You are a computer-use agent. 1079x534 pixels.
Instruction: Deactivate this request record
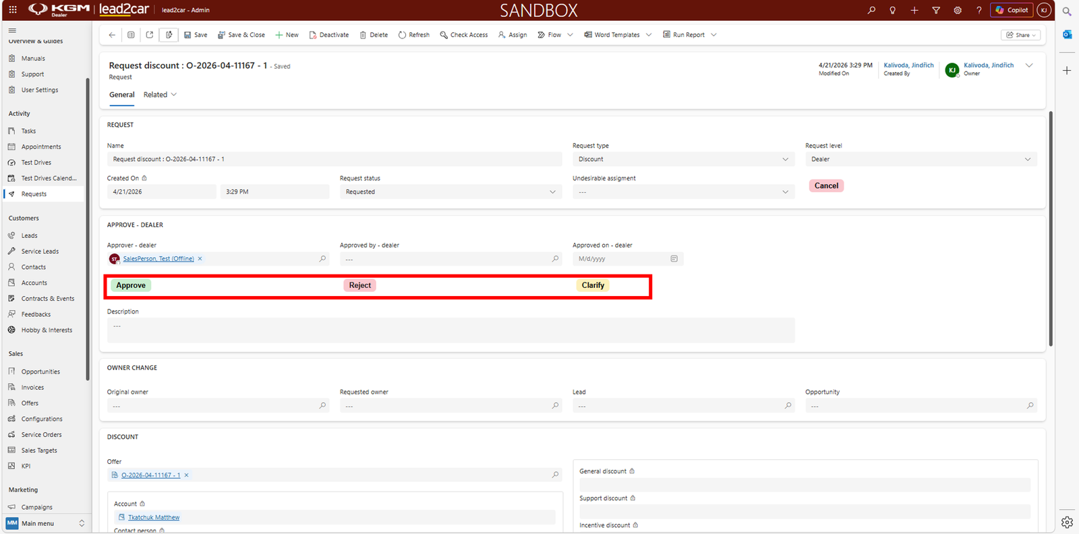329,35
